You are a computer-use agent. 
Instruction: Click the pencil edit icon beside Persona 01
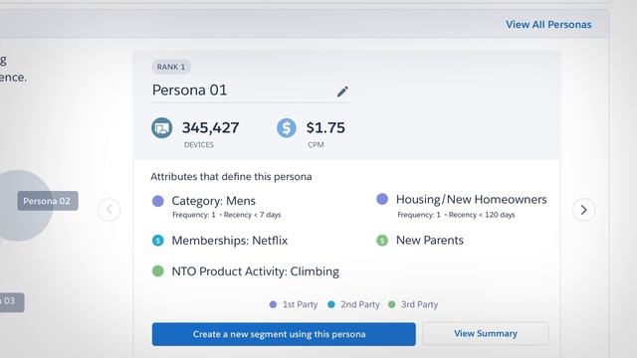pyautogui.click(x=342, y=91)
